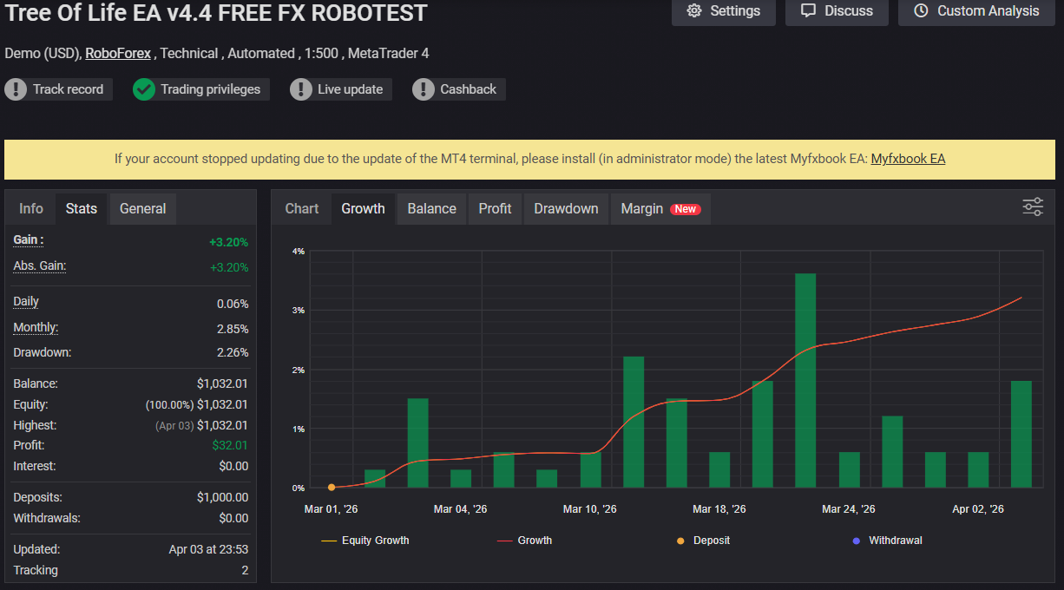Click the Cashback exclamation icon
This screenshot has width=1064, height=590.
tap(424, 89)
